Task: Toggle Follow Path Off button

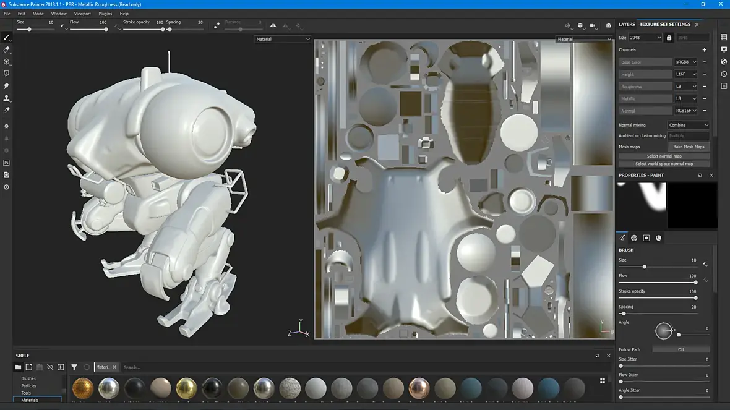Action: (x=681, y=349)
